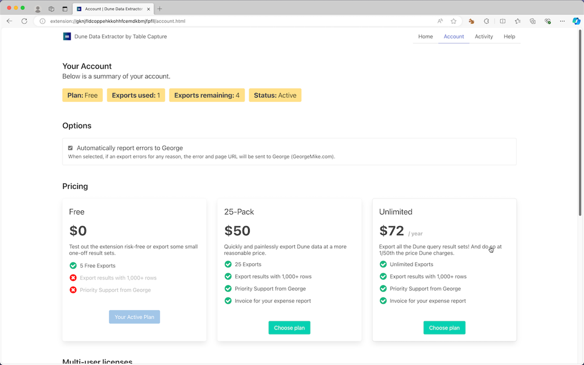Open the Help tab
584x365 pixels.
tap(510, 36)
